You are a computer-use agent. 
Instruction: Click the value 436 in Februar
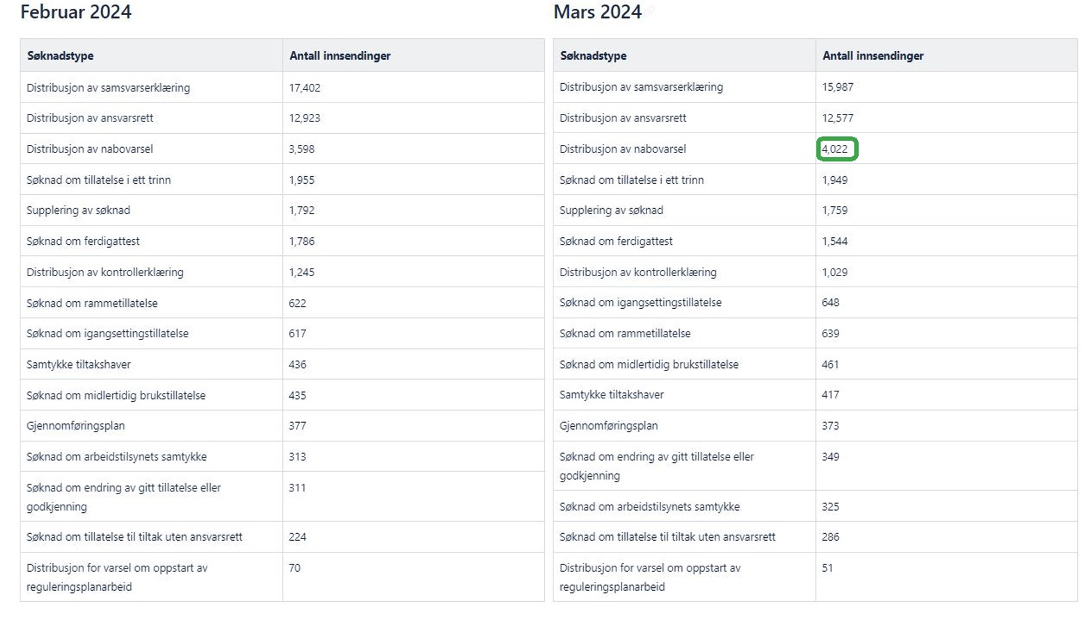click(x=297, y=365)
